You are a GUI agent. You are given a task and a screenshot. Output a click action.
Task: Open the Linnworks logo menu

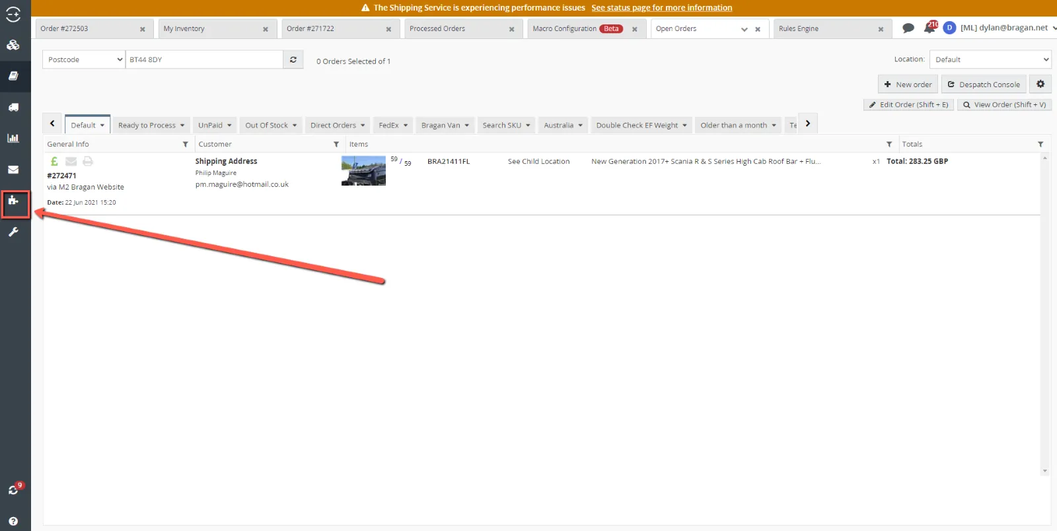pos(13,14)
